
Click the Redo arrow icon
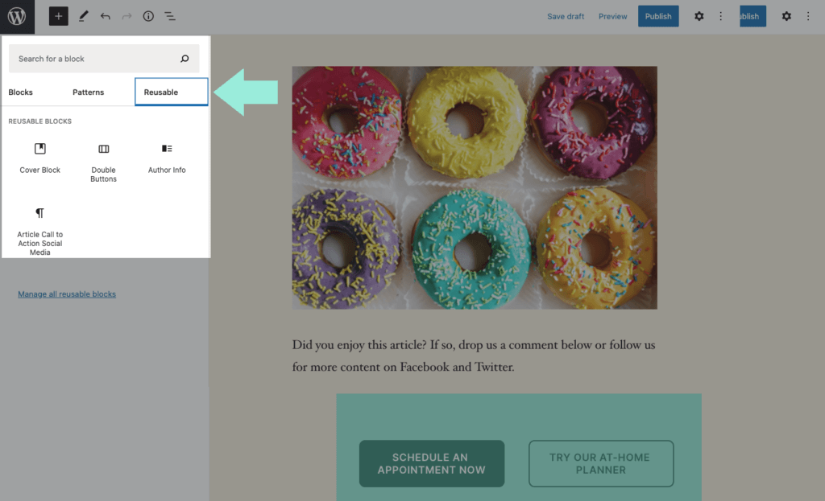(126, 16)
